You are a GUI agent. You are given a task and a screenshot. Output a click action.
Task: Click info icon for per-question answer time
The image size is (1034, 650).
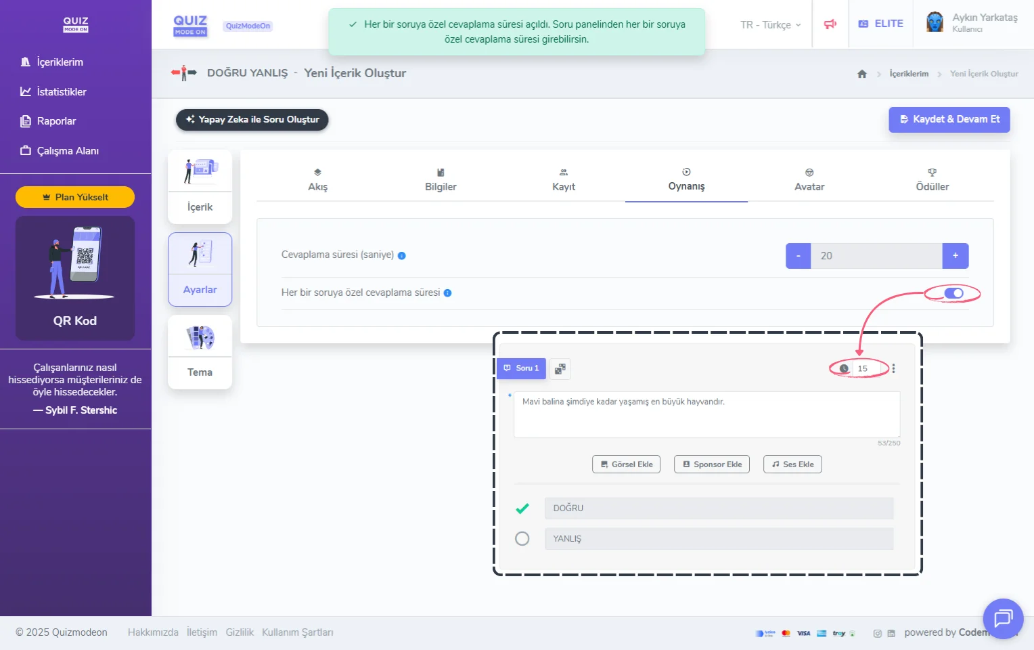[447, 293]
